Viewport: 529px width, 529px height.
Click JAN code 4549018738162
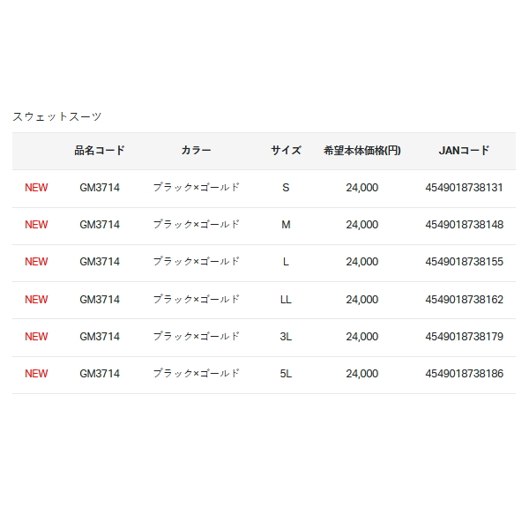click(x=465, y=300)
